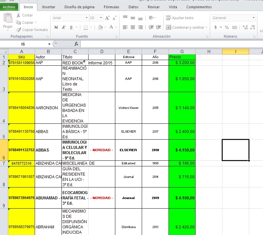Select row 6 header
This screenshot has height=235, width=263.
point(4,150)
